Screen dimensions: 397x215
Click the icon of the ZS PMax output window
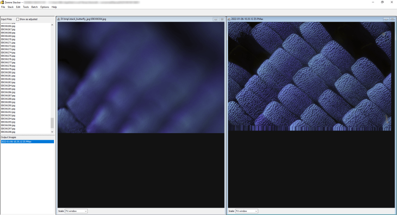pos(230,19)
